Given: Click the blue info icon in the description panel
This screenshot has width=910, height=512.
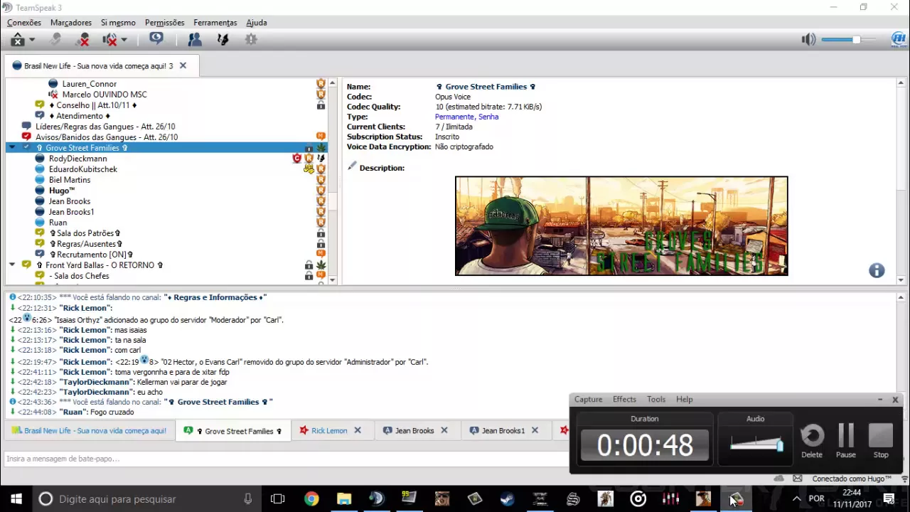Looking at the screenshot, I should pos(877,270).
